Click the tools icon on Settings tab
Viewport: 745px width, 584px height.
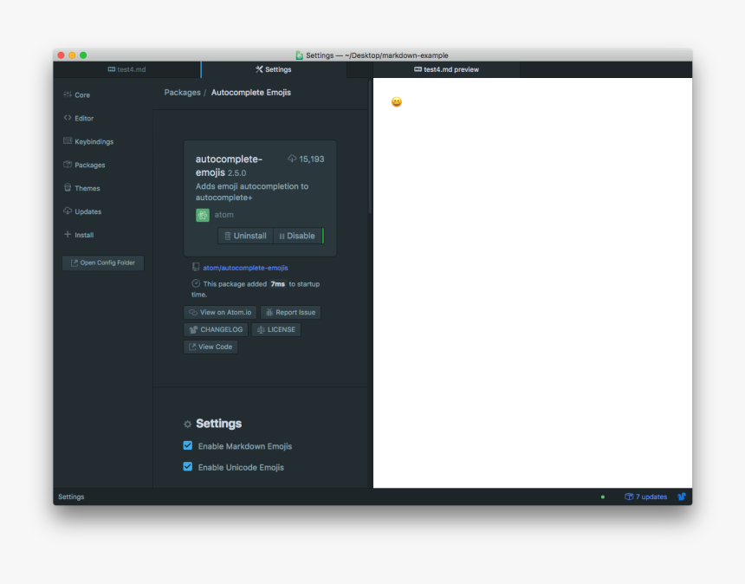coord(259,69)
